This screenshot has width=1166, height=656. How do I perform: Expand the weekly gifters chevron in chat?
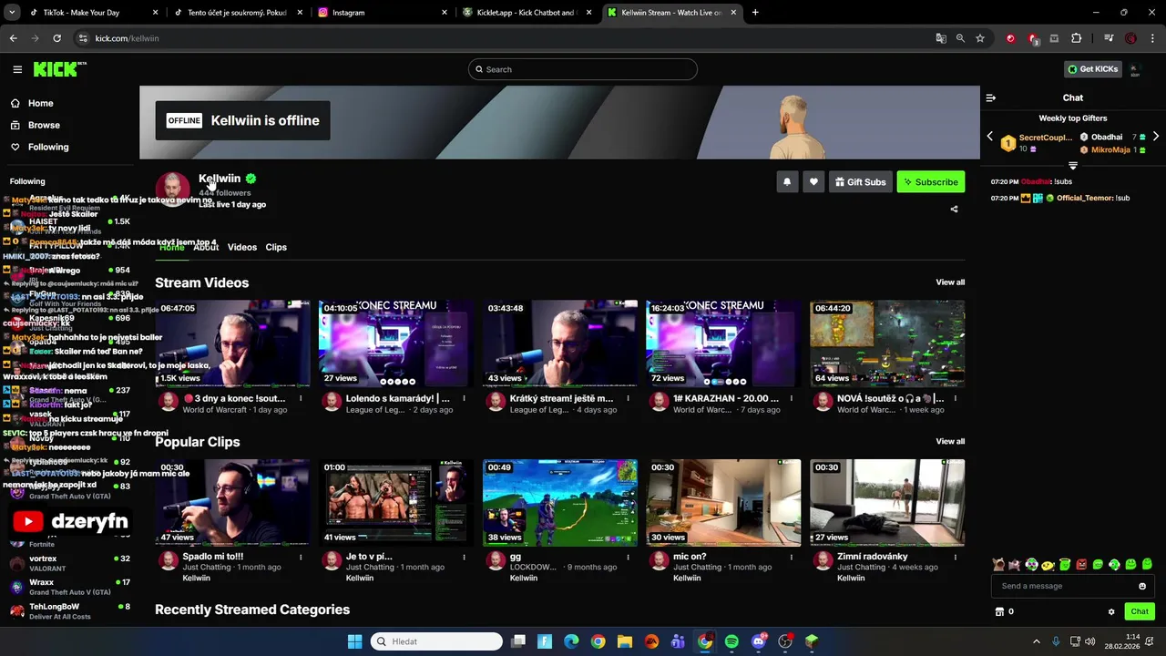[1072, 166]
